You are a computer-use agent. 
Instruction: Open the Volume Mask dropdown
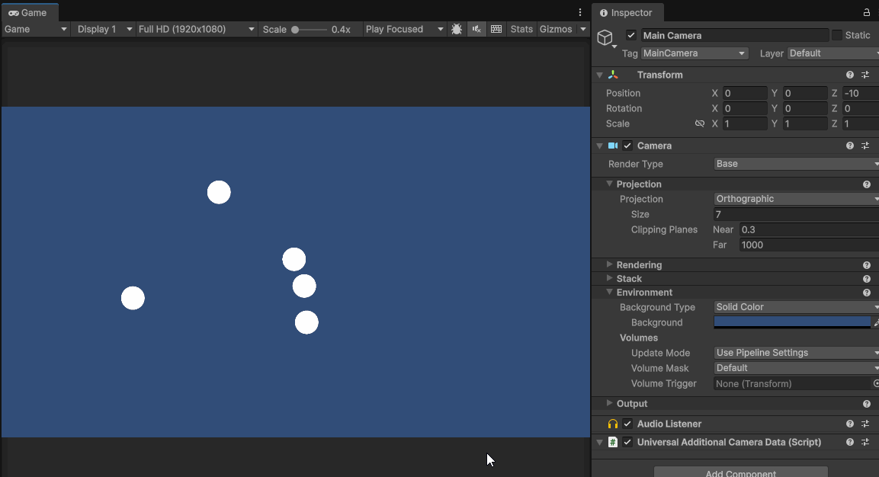(x=797, y=368)
